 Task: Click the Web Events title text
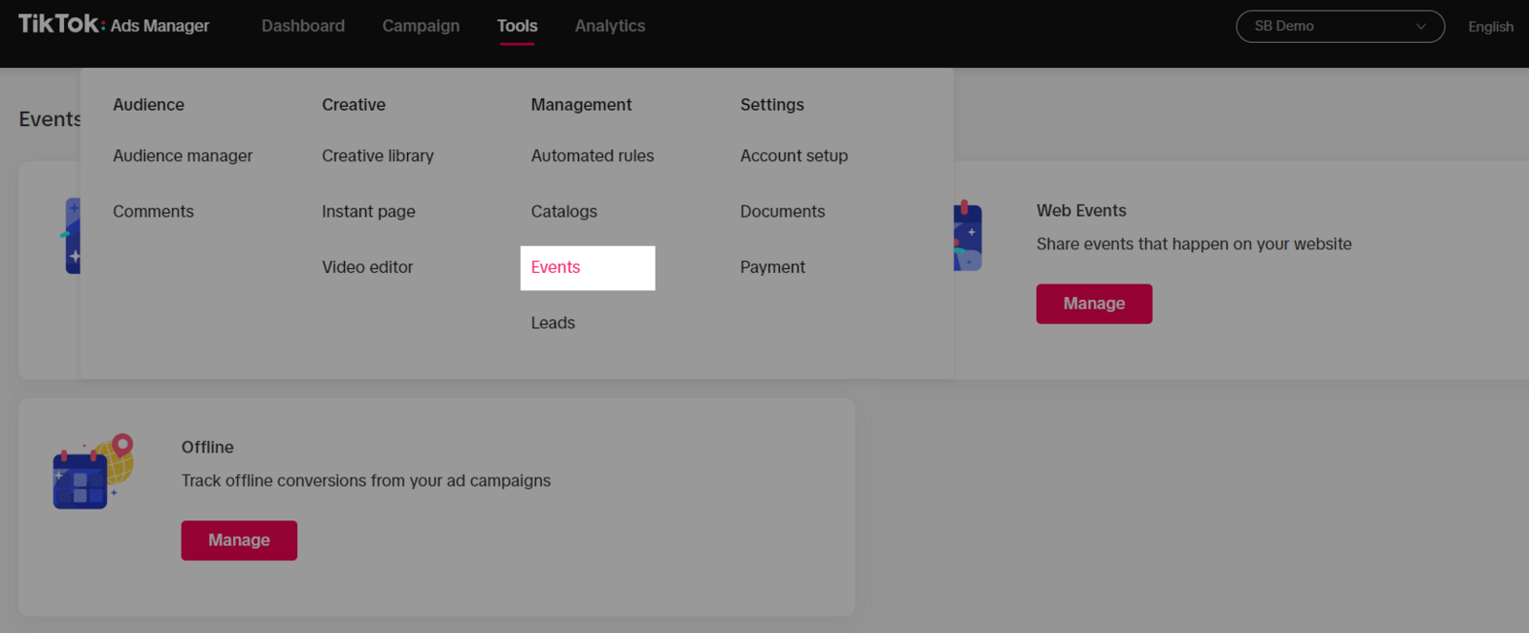1081,210
